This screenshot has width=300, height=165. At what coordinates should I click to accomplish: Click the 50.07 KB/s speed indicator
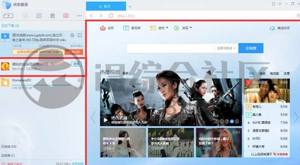click(63, 164)
